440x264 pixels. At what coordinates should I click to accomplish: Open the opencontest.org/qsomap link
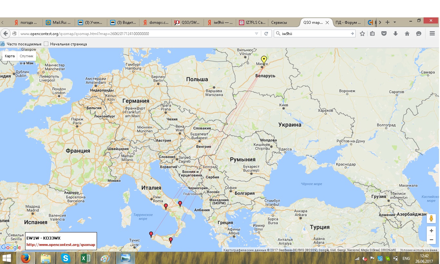coord(61,245)
